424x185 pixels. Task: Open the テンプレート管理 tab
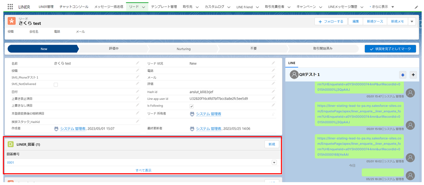(x=164, y=7)
